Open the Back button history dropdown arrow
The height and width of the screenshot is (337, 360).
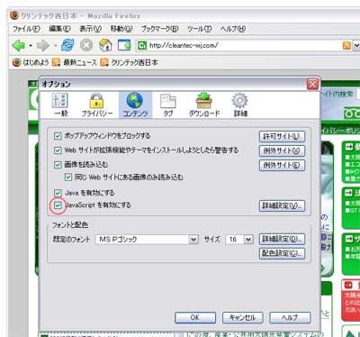point(31,46)
